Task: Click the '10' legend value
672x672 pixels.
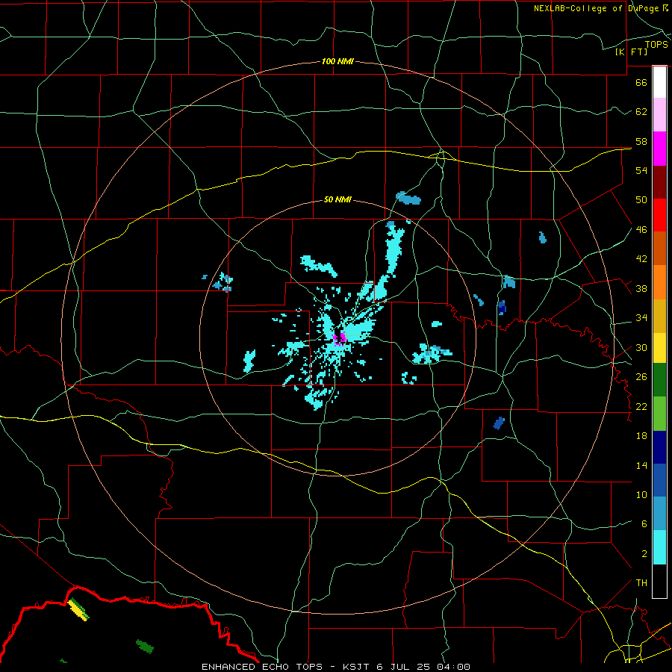Action: (x=641, y=494)
